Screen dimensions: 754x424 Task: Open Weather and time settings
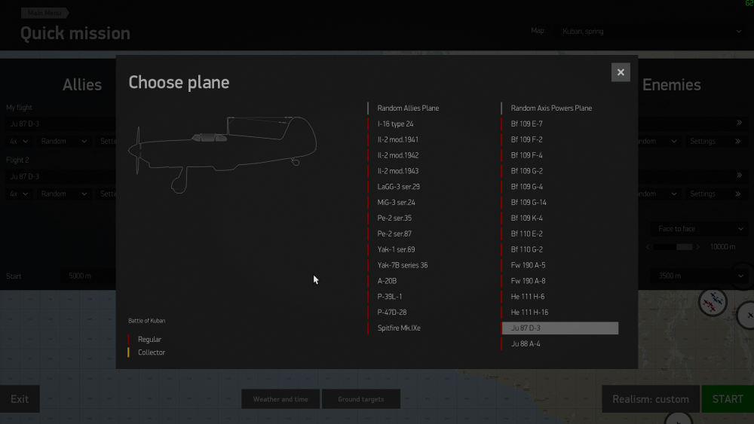point(280,399)
